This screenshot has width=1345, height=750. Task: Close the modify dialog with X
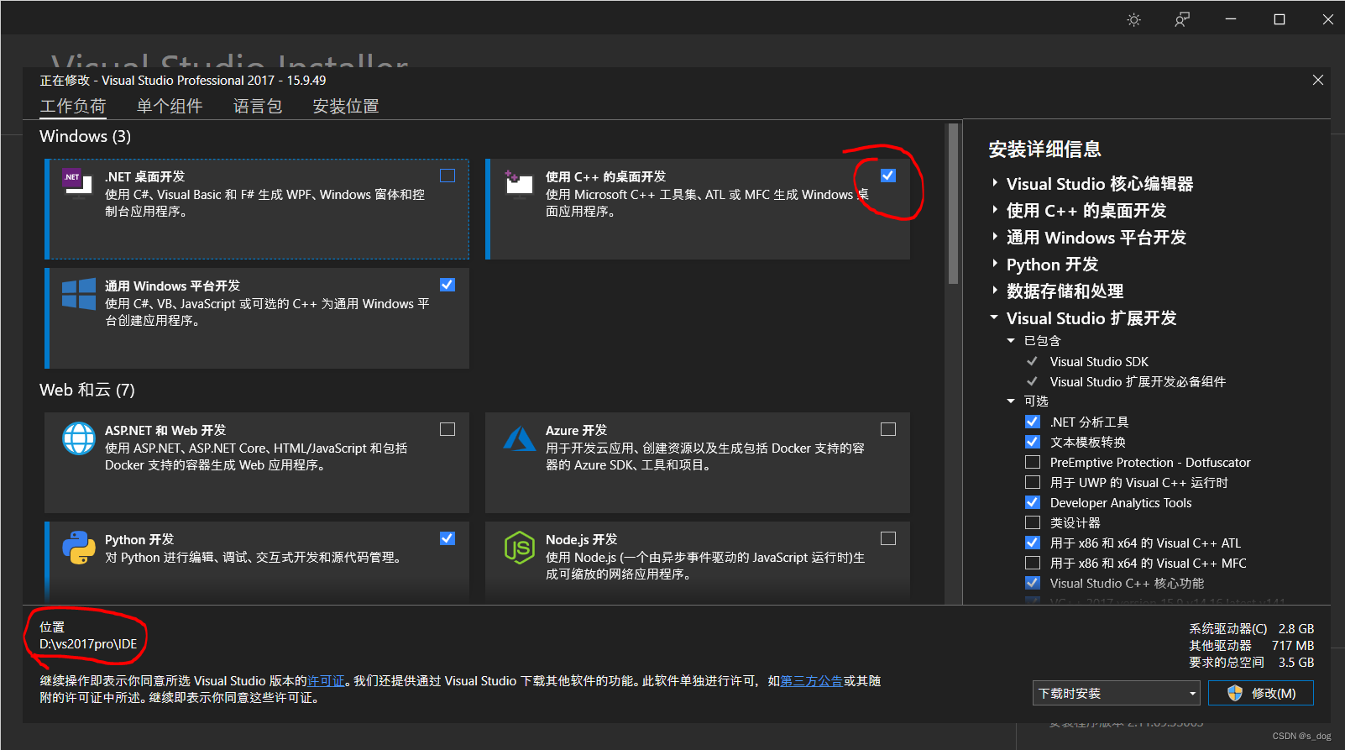click(1318, 80)
